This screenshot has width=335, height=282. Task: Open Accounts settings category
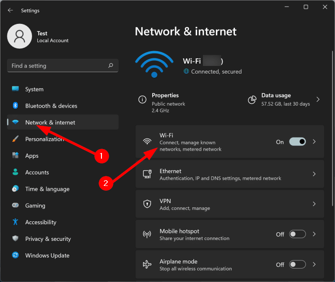coord(63,172)
